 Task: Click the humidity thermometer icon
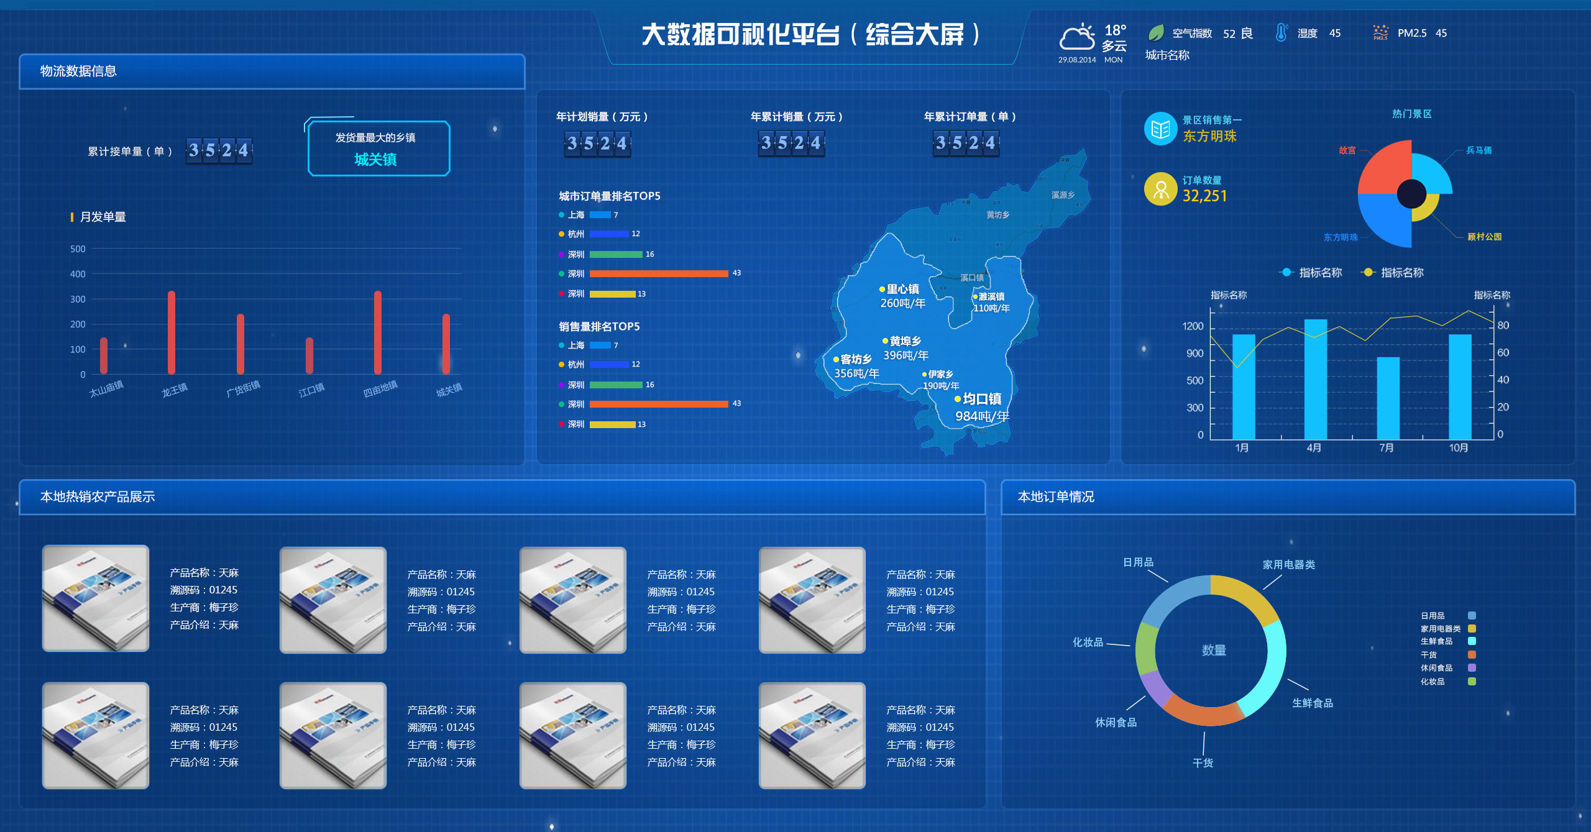[1281, 32]
